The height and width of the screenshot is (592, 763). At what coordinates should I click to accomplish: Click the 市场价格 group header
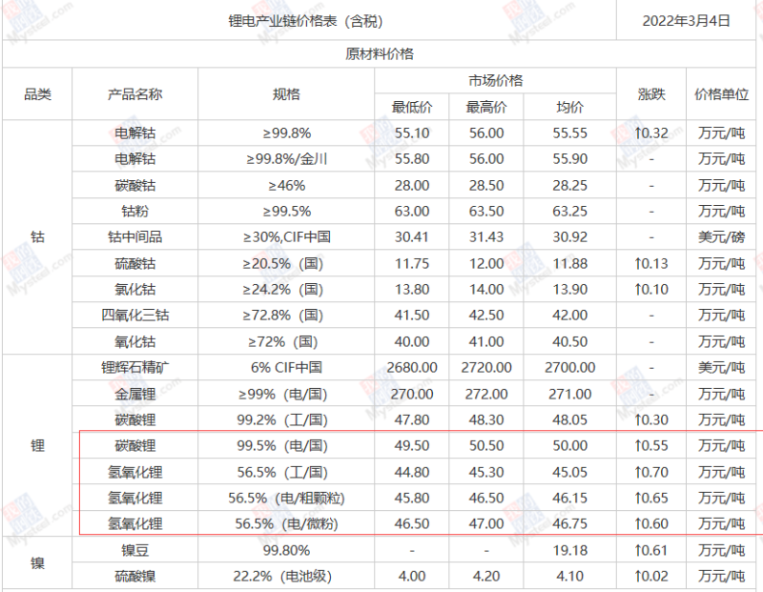tap(495, 81)
